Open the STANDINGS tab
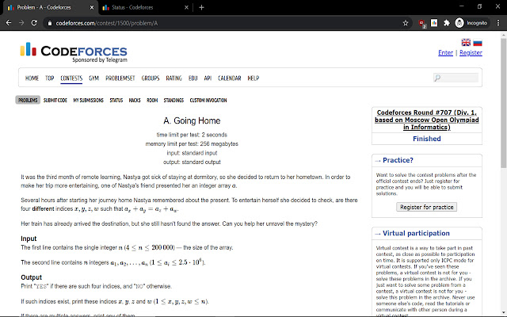Viewport: 507px width, 317px height. 173,101
